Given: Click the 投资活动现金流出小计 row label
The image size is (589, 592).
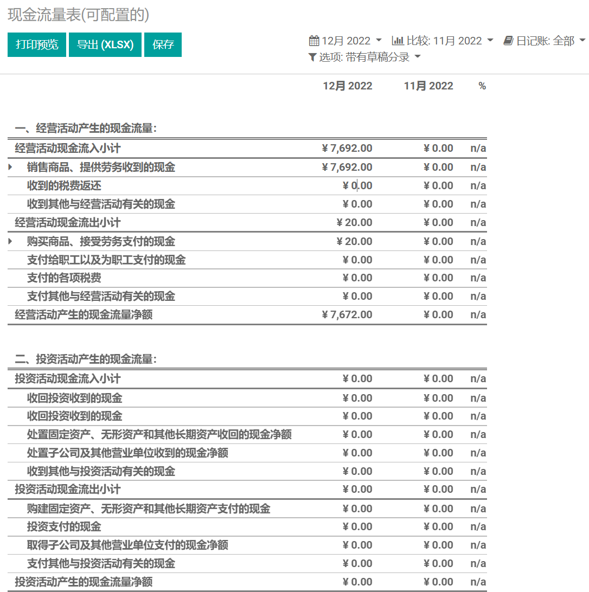Looking at the screenshot, I should click(x=67, y=490).
